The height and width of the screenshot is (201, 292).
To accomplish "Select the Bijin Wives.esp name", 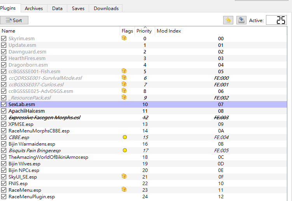I will point(24,164).
